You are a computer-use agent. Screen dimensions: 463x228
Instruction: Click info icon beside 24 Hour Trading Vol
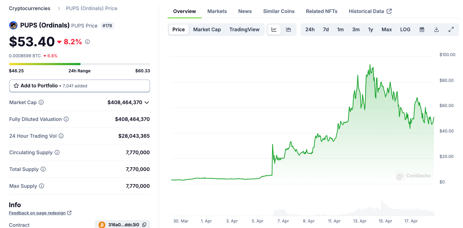(x=61, y=136)
